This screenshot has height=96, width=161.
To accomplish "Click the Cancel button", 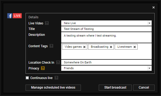I will (144, 88).
